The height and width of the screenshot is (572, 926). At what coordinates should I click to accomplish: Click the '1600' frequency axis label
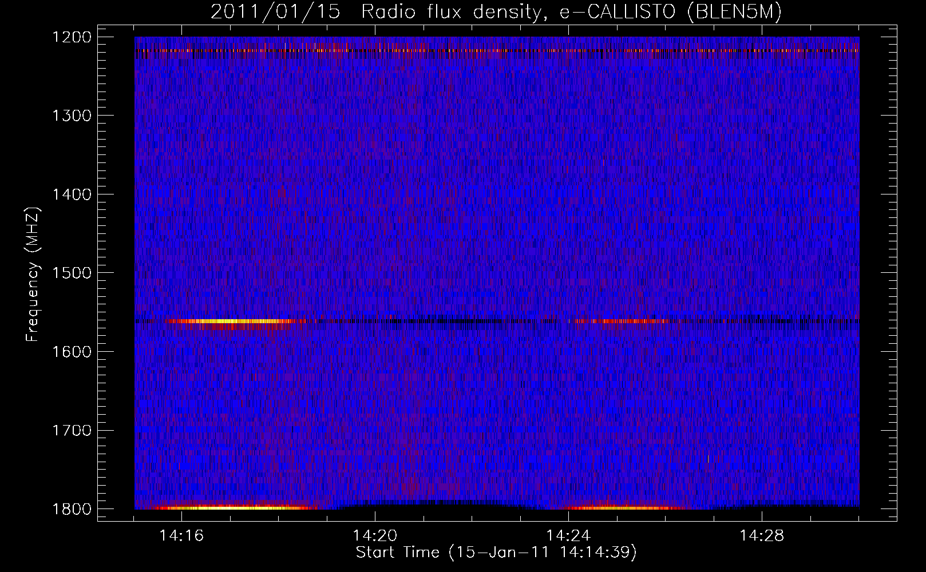click(72, 352)
